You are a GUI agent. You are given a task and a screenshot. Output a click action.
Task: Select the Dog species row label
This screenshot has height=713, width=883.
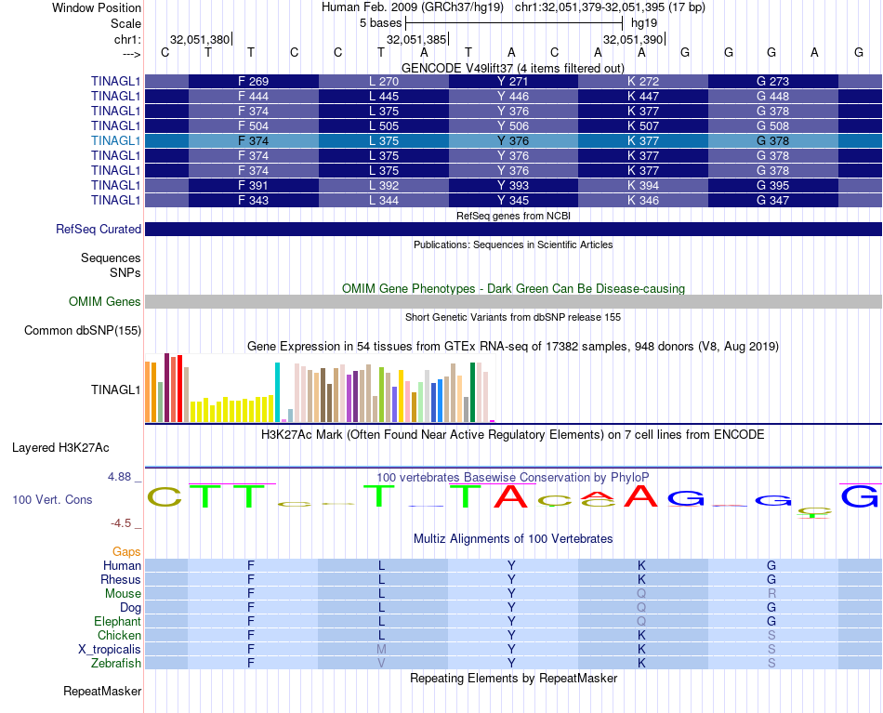pos(131,608)
